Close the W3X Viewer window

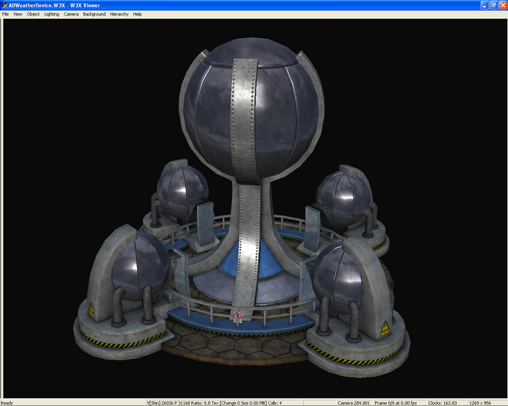(x=502, y=5)
